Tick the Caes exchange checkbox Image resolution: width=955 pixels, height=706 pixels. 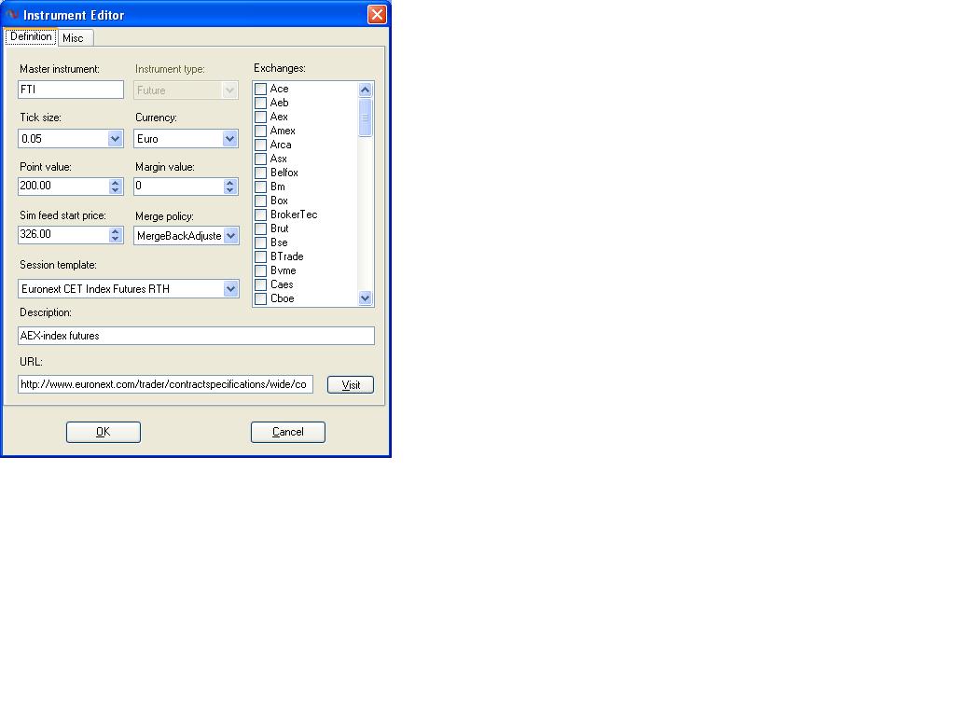coord(261,285)
